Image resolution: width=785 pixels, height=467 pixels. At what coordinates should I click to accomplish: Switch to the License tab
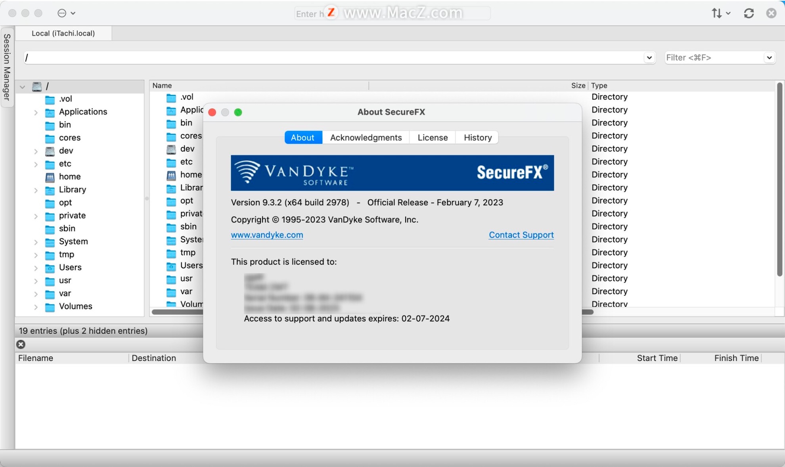pyautogui.click(x=433, y=137)
